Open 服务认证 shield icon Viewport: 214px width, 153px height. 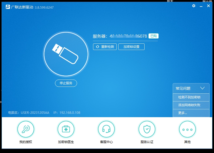point(147,129)
